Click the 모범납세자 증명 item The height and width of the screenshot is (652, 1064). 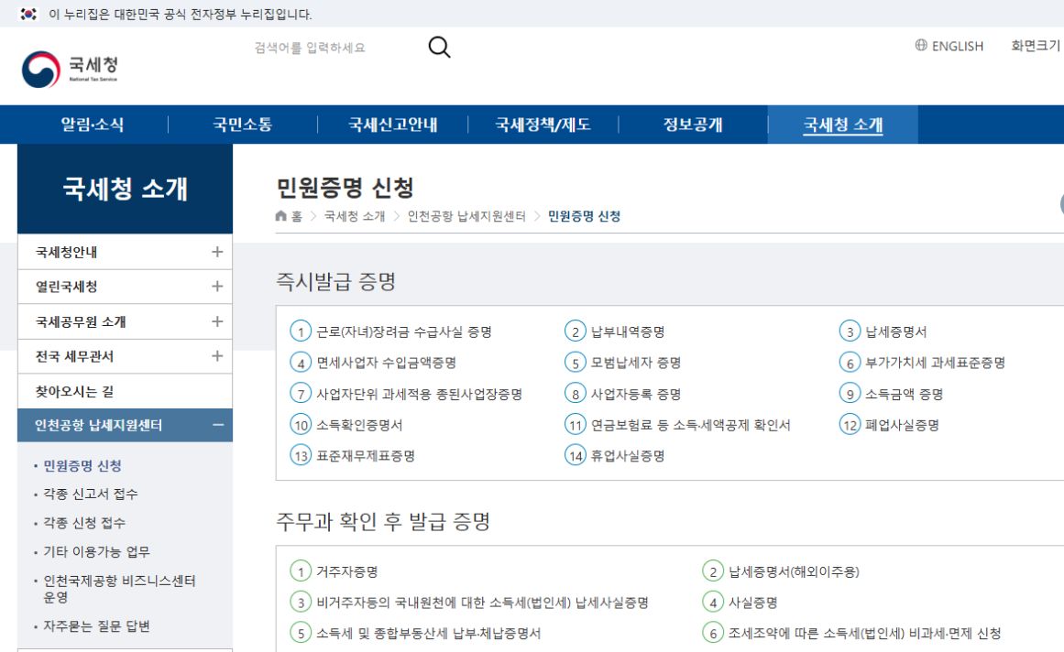(x=635, y=363)
